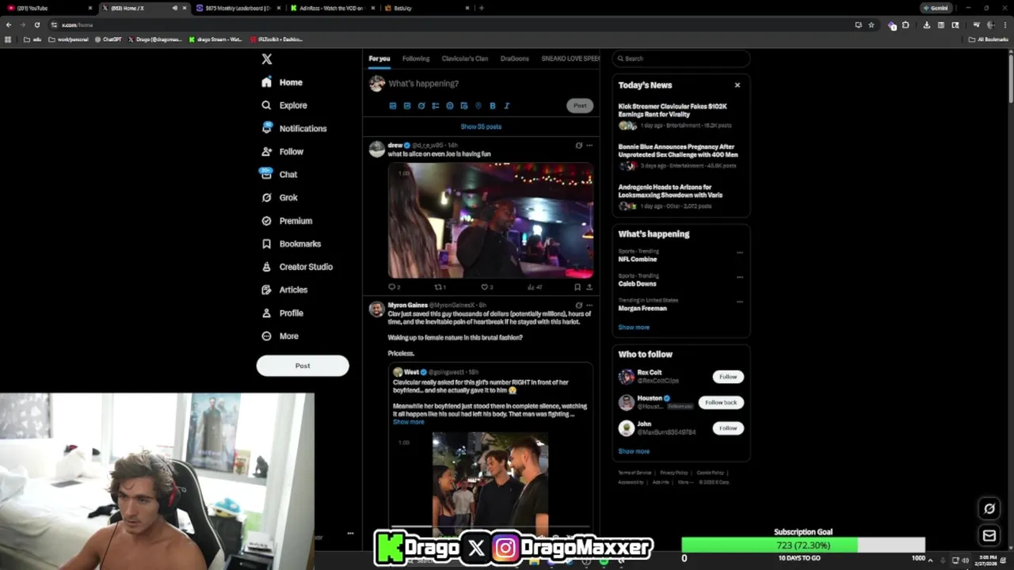Open more options for NFL Combine trend

coord(740,253)
